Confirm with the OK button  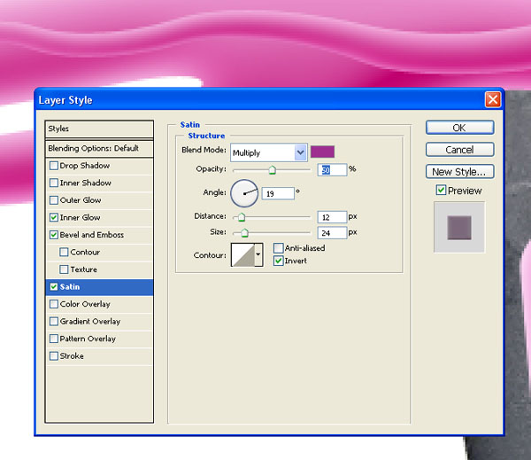click(459, 128)
